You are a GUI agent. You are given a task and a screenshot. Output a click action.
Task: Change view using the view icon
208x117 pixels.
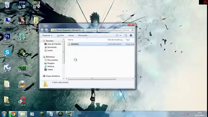coord(117,35)
